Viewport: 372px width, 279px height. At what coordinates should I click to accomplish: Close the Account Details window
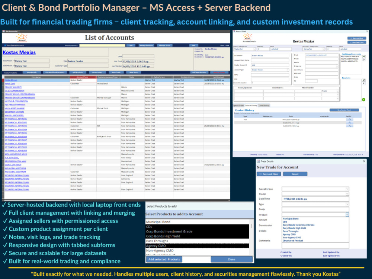pos(367,31)
